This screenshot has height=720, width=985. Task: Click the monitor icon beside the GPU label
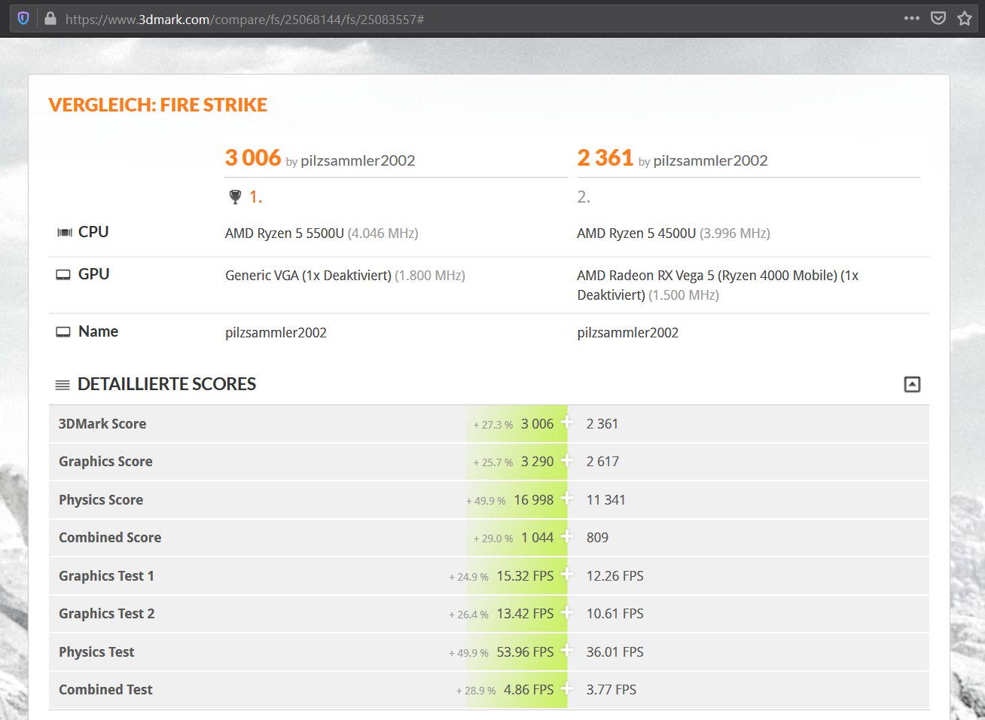coord(63,275)
